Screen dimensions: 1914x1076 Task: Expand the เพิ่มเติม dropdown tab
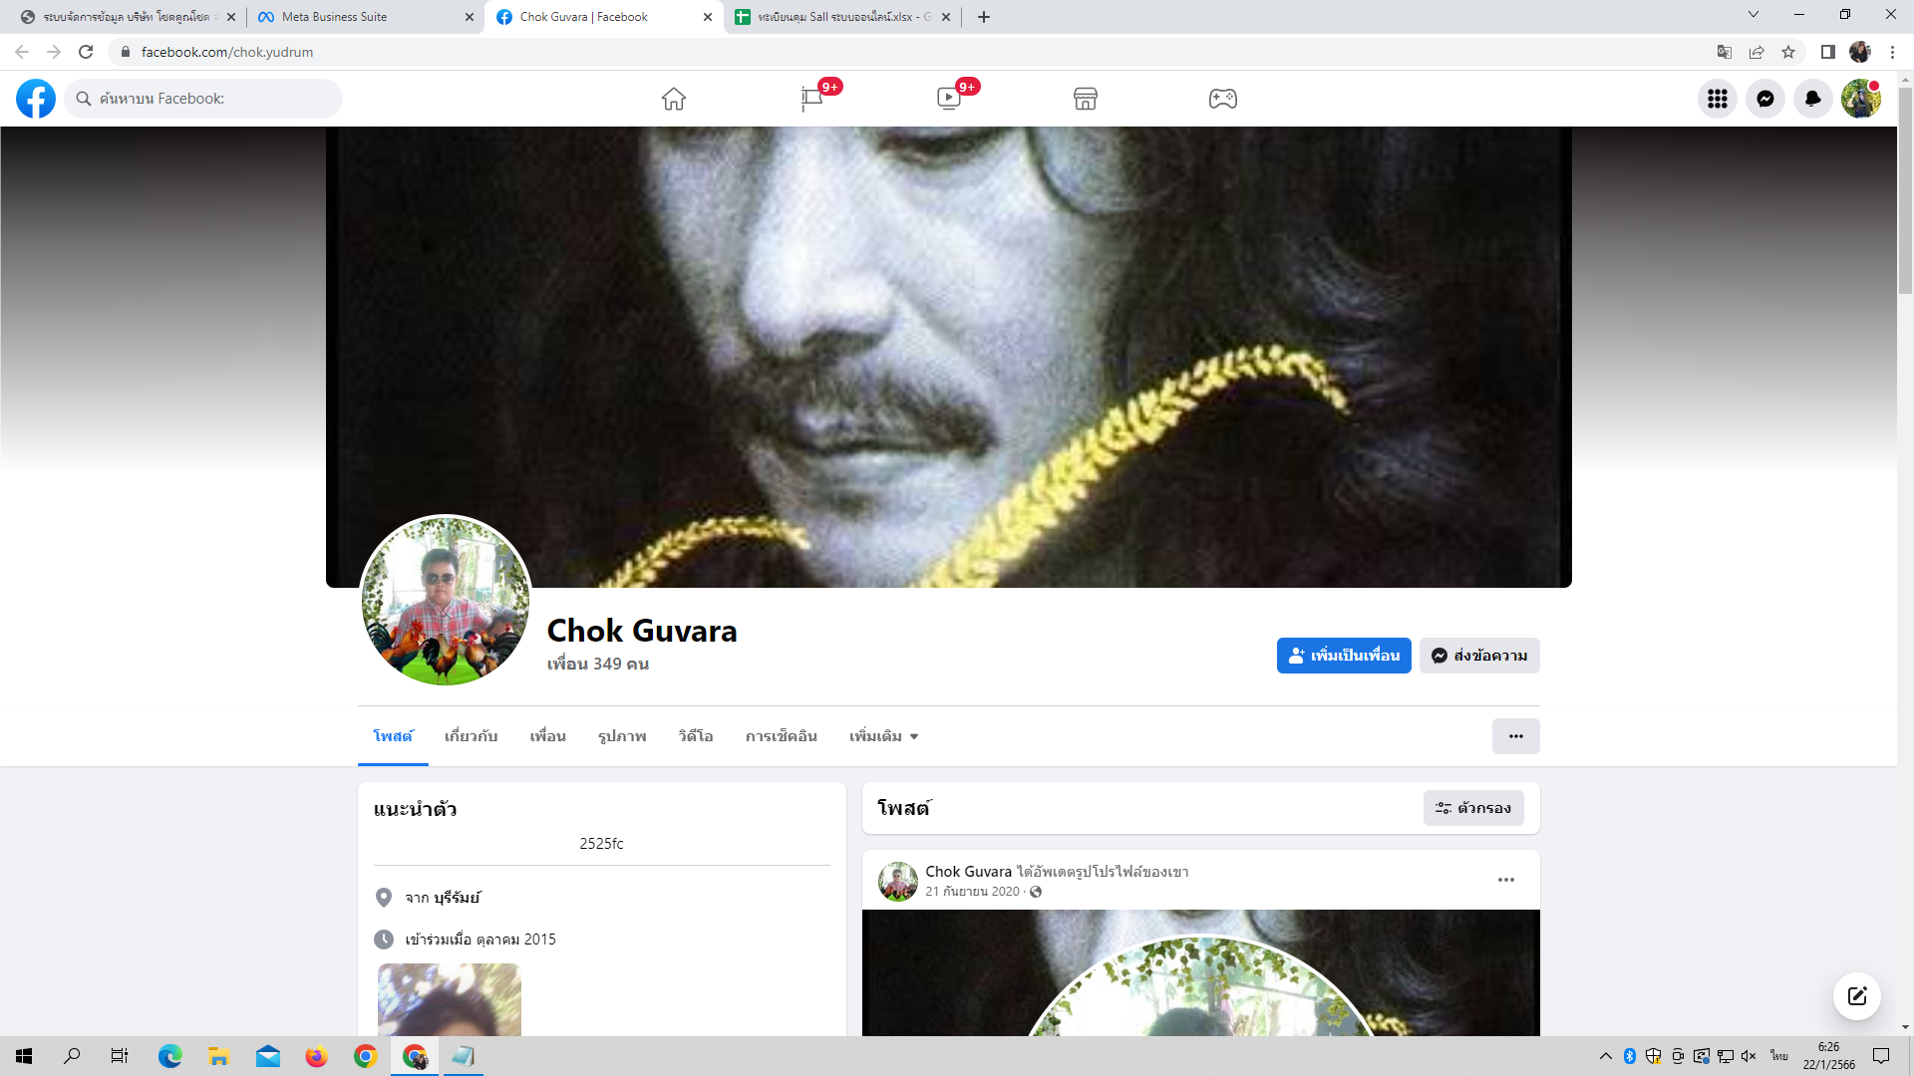point(883,736)
